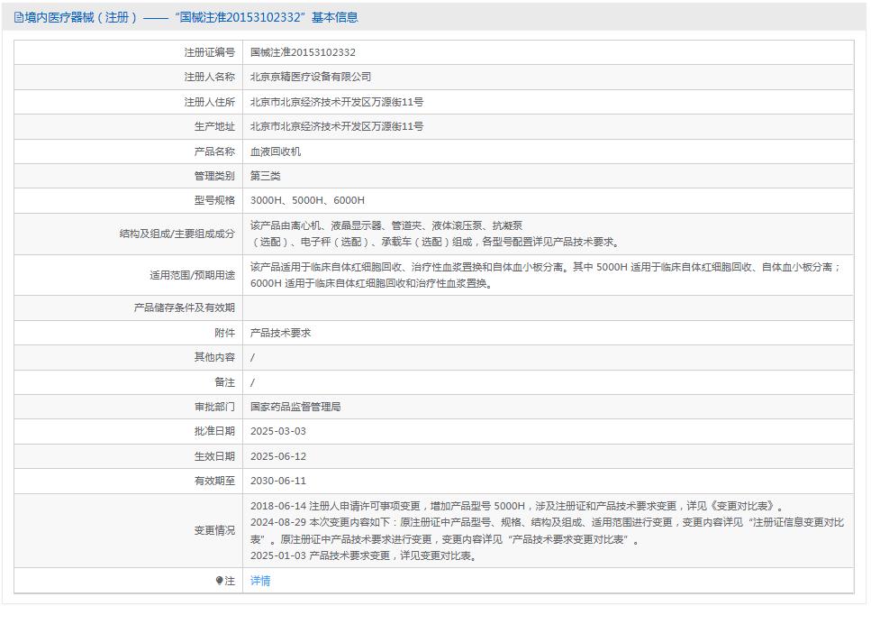
Task: Click the document icon before the page title
Action: (15, 16)
